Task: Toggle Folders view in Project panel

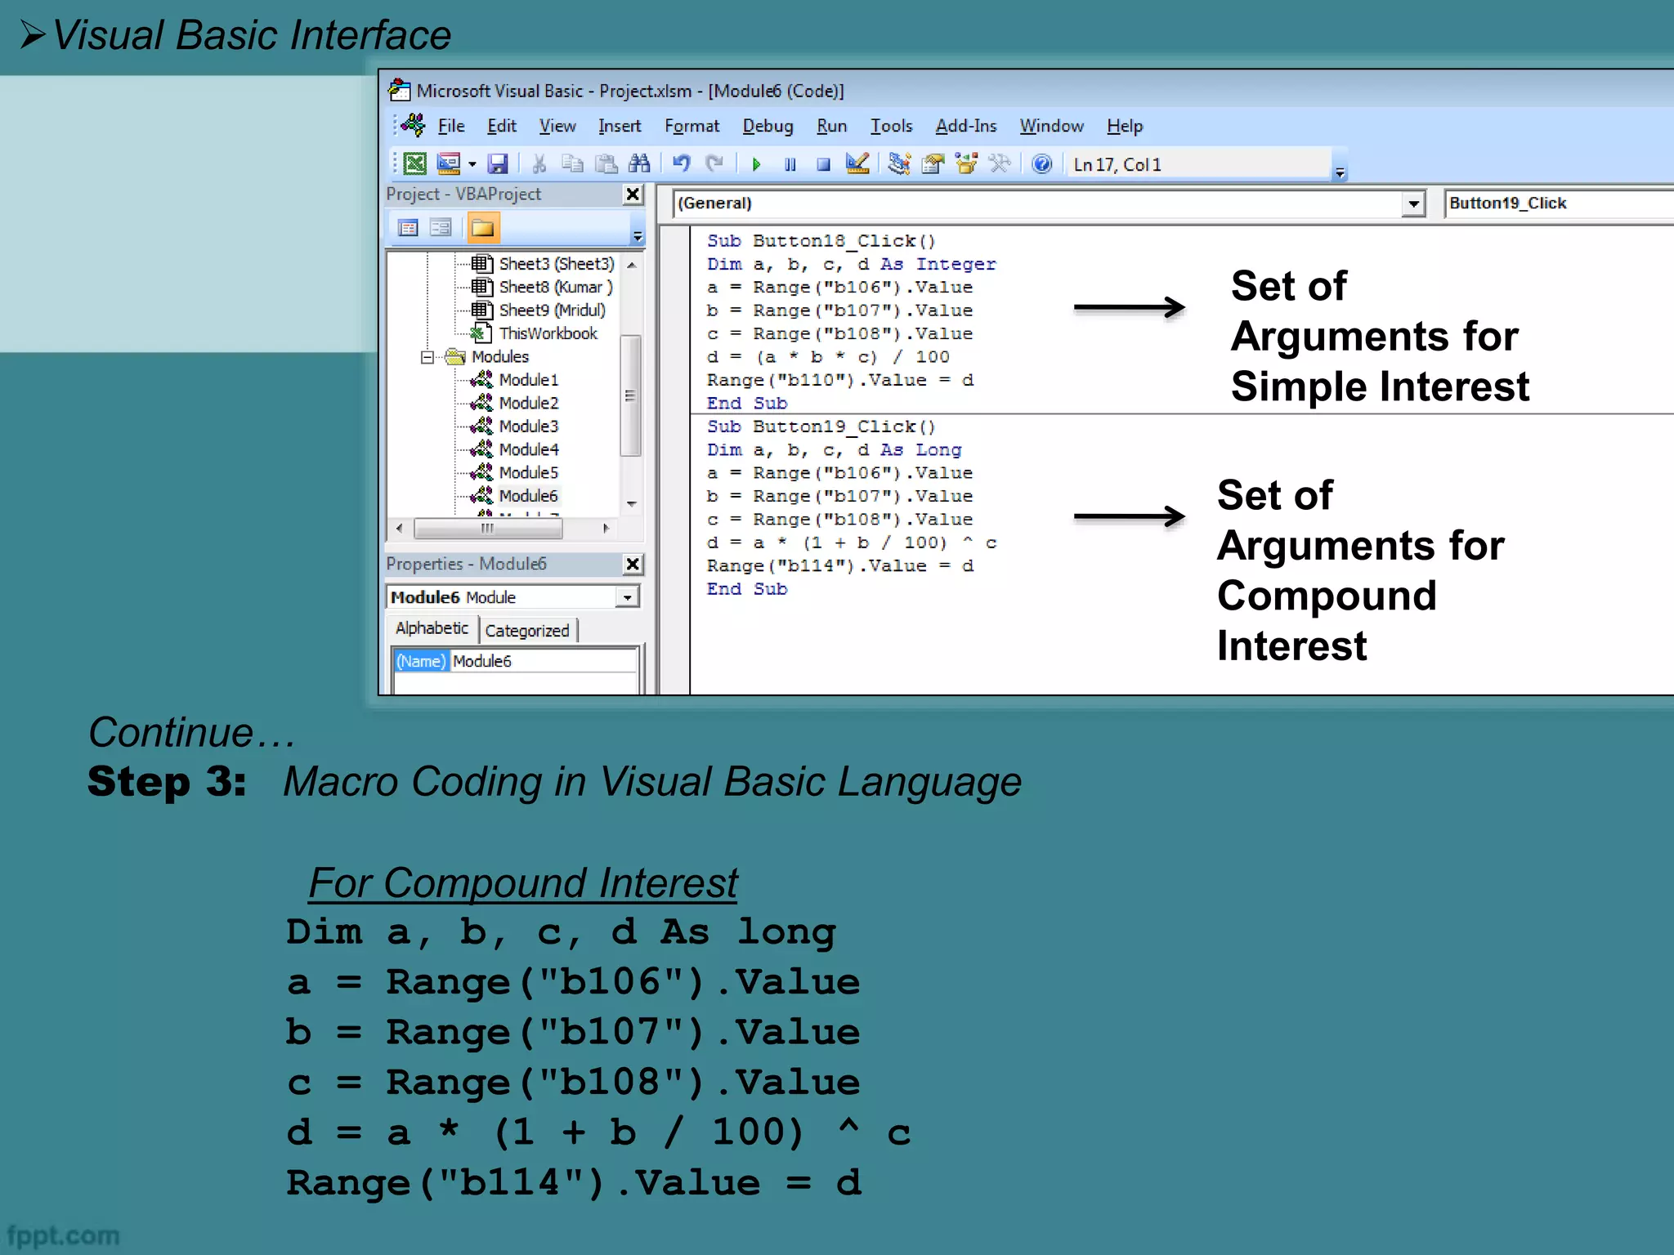Action: click(482, 228)
